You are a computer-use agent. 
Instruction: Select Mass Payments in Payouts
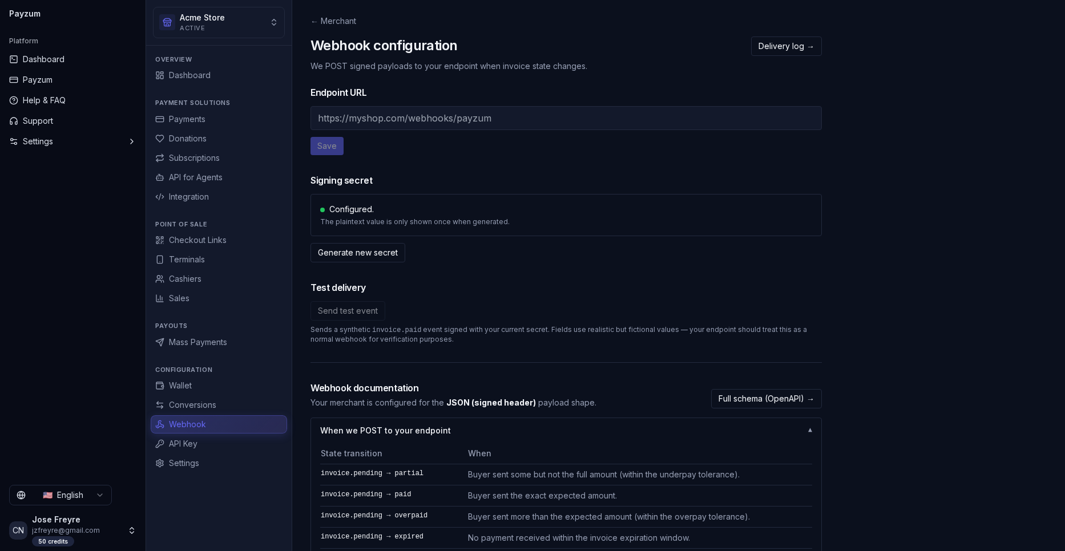pyautogui.click(x=219, y=342)
